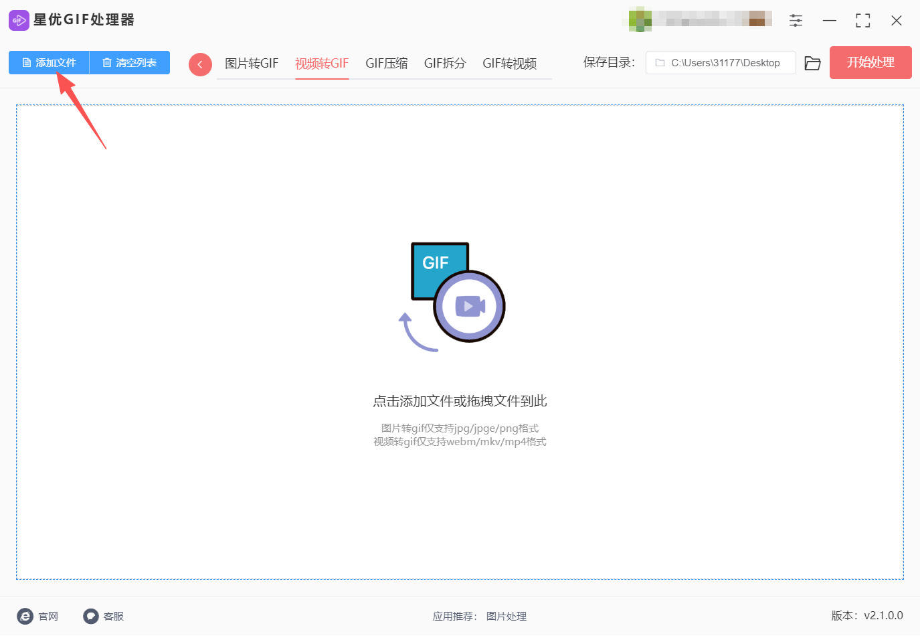Open the recommended 图片处理 app link
Viewport: 920px width, 636px height.
pyautogui.click(x=507, y=616)
